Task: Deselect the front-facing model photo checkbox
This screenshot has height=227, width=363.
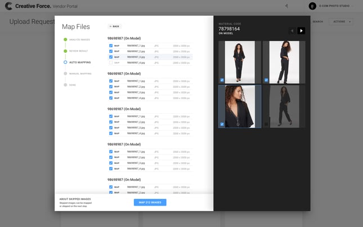Action: 222,80
